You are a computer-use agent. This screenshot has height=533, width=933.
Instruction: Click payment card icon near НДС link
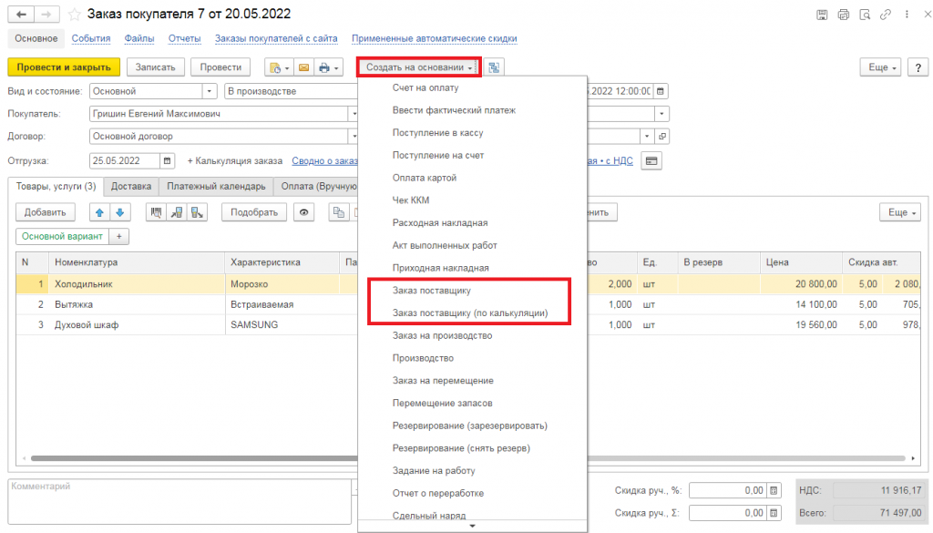[651, 160]
